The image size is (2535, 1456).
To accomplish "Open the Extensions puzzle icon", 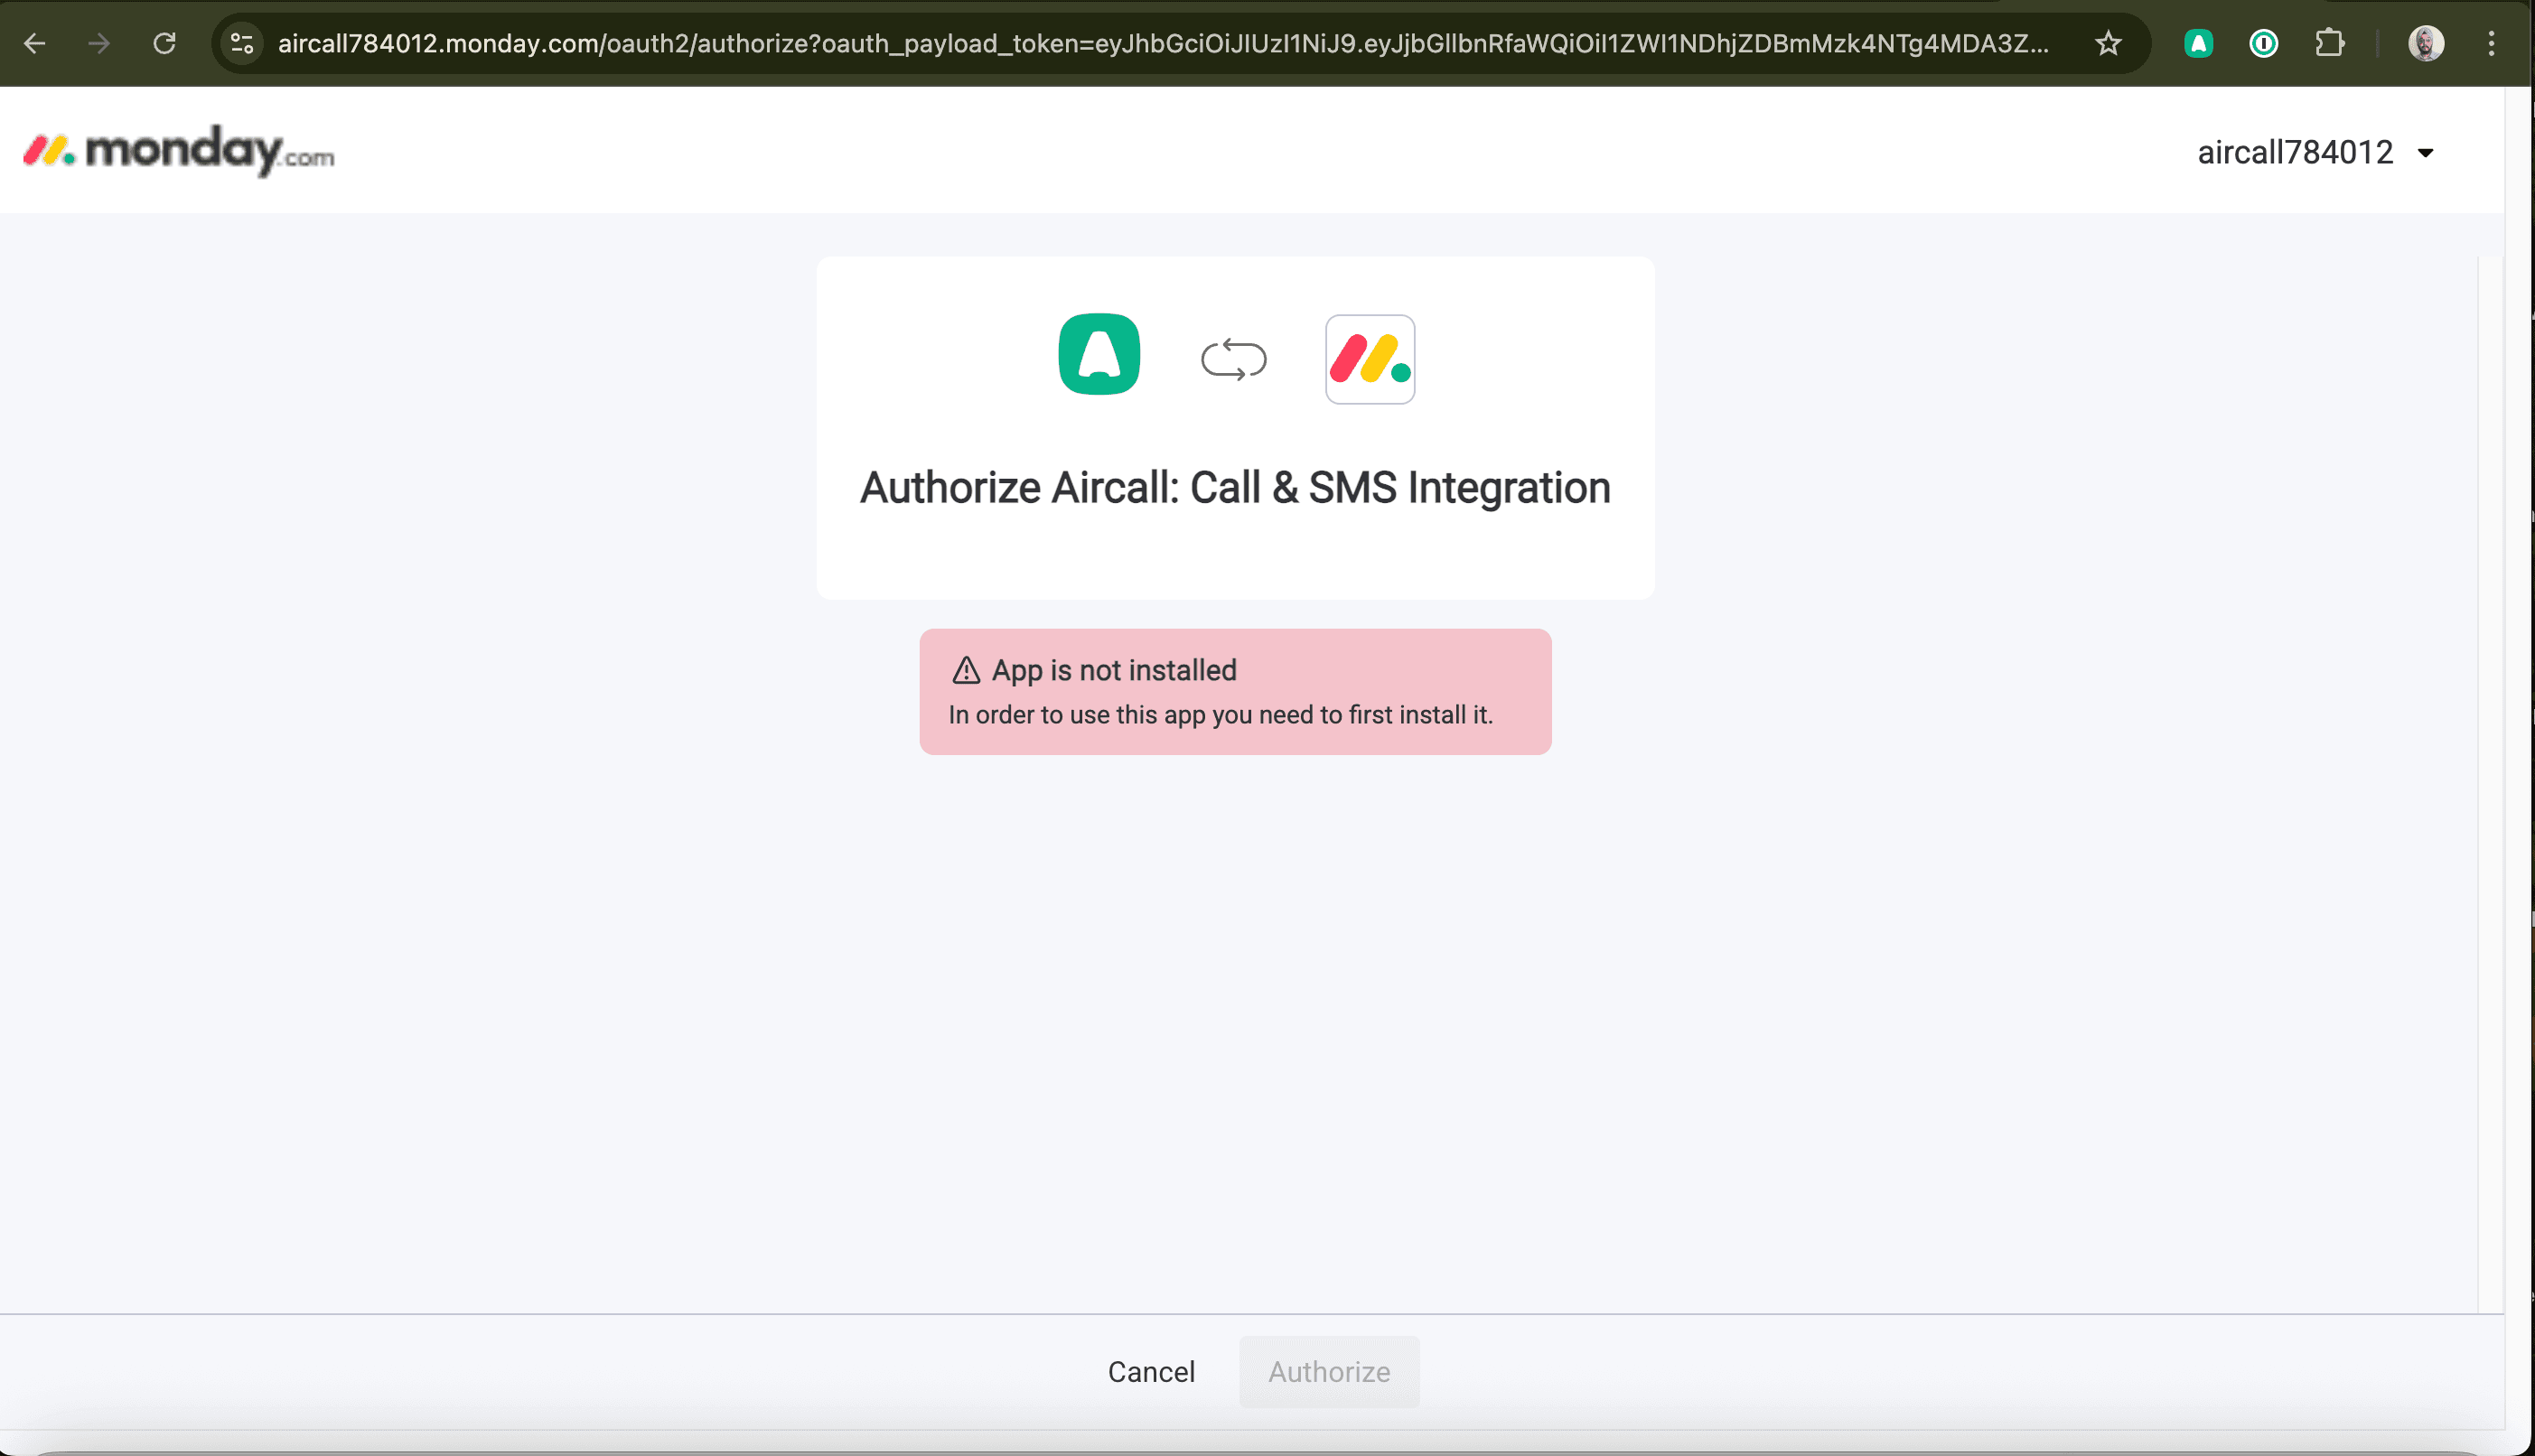I will [x=2329, y=43].
